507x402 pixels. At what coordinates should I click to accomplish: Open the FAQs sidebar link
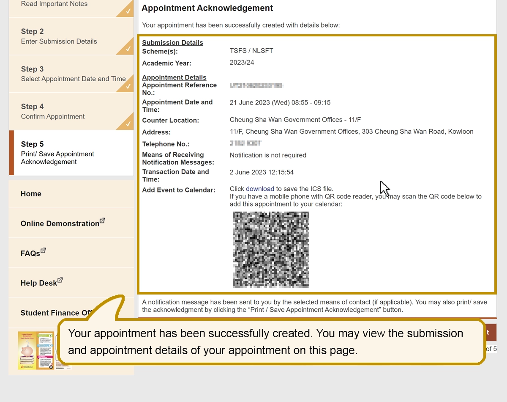pyautogui.click(x=71, y=253)
